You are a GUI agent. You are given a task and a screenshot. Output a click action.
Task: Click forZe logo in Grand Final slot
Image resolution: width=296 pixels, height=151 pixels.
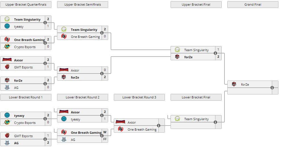234,84
